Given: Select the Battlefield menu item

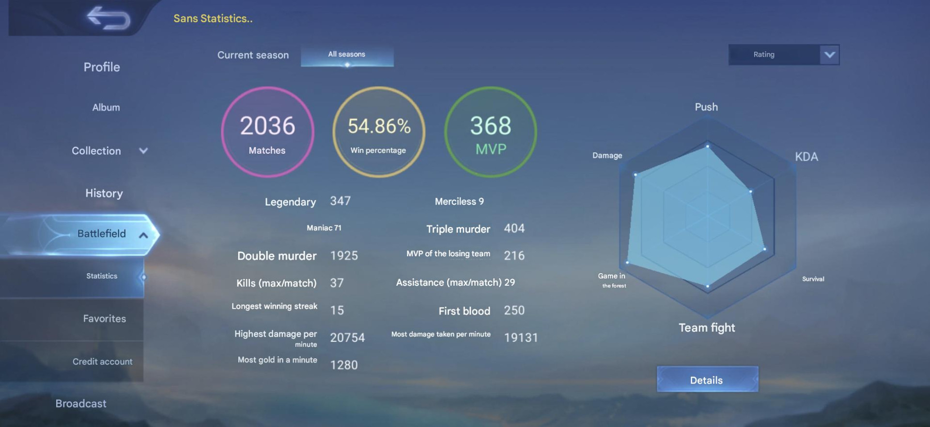Looking at the screenshot, I should pyautogui.click(x=80, y=235).
